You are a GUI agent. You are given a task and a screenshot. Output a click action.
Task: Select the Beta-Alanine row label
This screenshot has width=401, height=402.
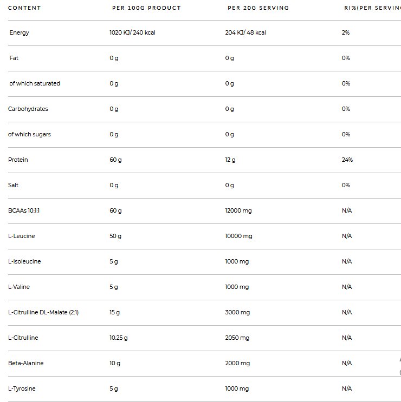pyautogui.click(x=25, y=363)
